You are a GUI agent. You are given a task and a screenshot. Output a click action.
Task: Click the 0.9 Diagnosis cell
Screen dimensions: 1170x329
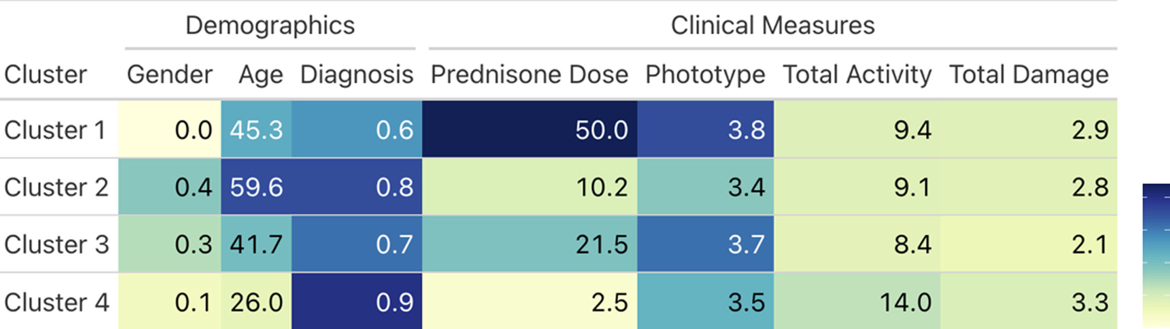click(x=357, y=301)
